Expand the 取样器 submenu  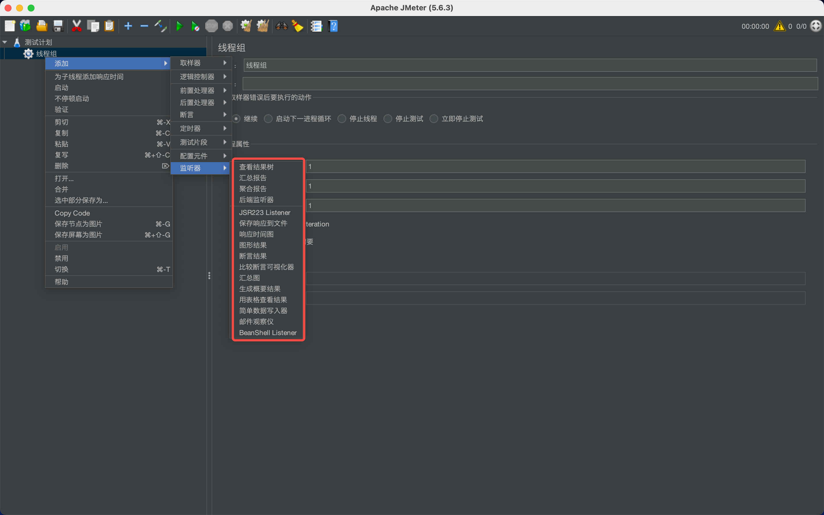point(201,63)
